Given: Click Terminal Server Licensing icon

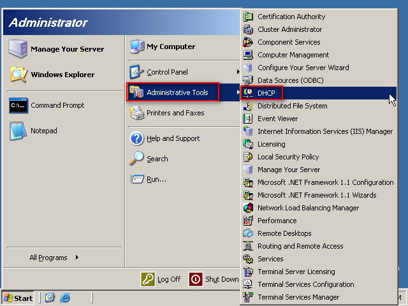Looking at the screenshot, I should point(248,272).
